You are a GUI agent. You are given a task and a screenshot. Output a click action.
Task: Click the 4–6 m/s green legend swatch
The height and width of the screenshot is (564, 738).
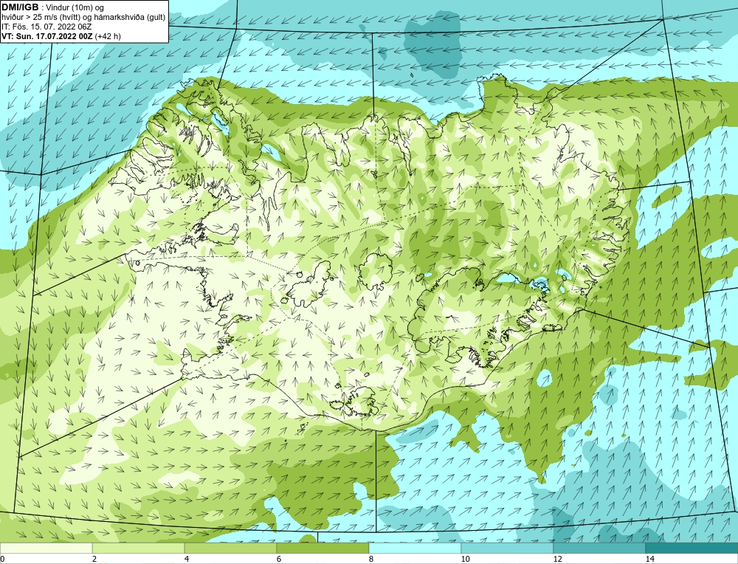click(230, 548)
